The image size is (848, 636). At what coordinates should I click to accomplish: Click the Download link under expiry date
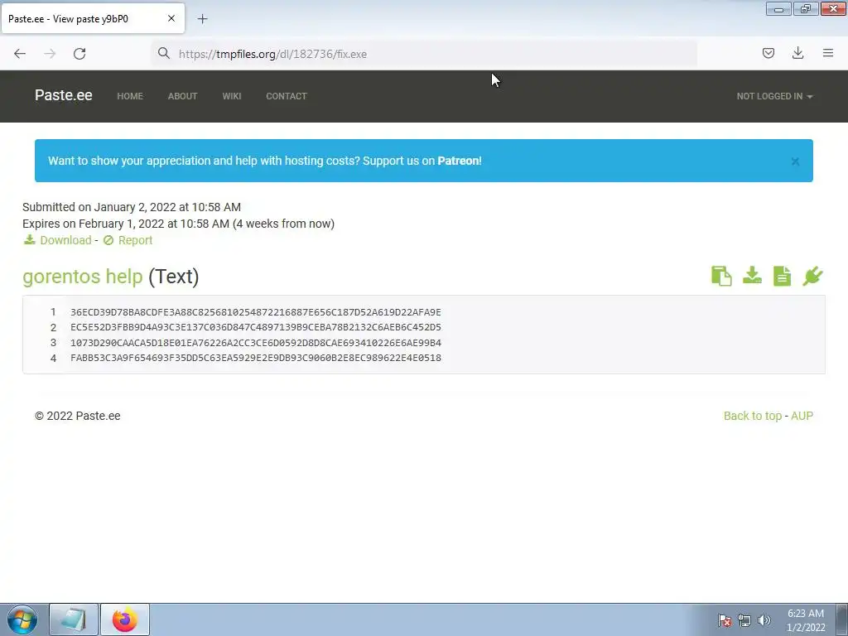click(57, 240)
